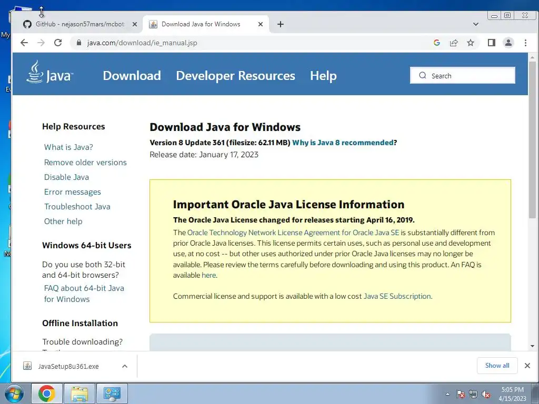Go back using the browser back arrow
The height and width of the screenshot is (404, 539).
[x=24, y=43]
